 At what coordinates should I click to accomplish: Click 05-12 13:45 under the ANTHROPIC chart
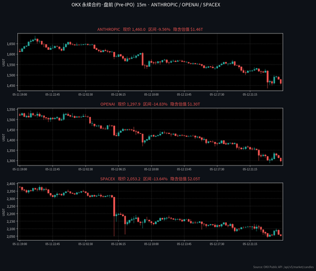(x=184, y=95)
